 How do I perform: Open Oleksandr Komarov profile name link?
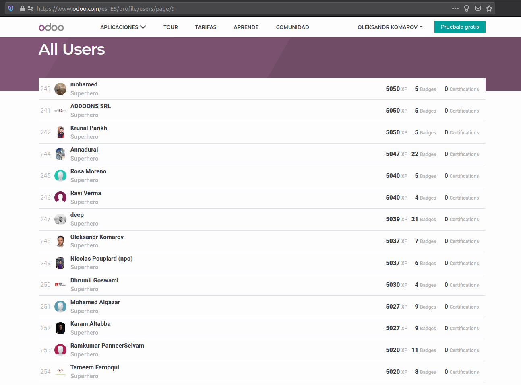point(97,237)
